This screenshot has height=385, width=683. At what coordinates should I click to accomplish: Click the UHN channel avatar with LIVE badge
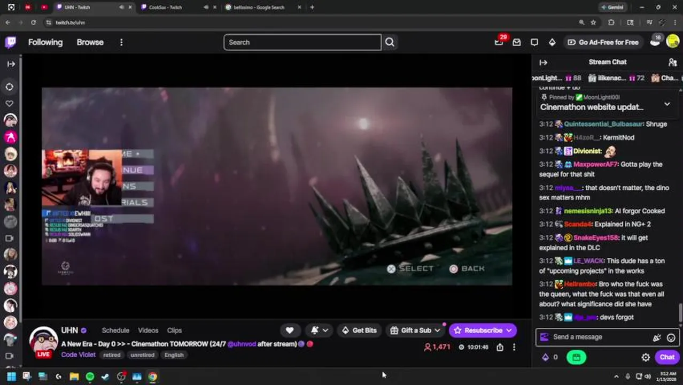click(x=43, y=342)
